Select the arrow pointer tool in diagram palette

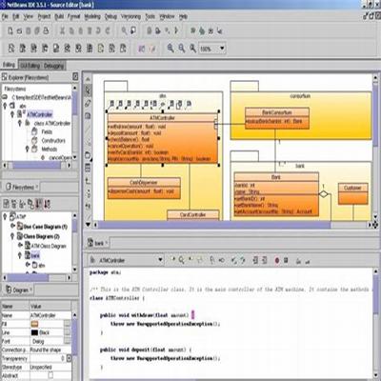tap(88, 90)
